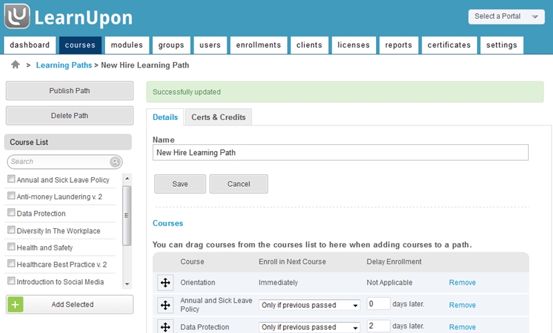This screenshot has height=333, width=553.
Task: Click the search magnifier icon in Course List
Action: pos(115,162)
